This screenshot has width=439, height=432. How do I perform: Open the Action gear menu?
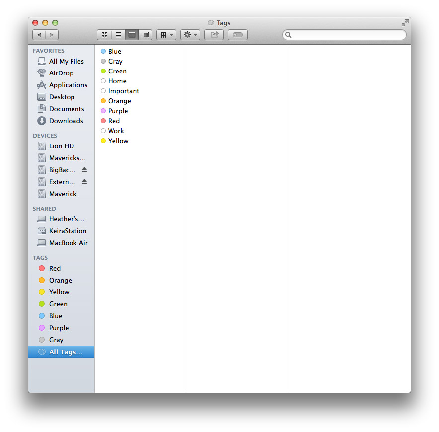tap(190, 35)
